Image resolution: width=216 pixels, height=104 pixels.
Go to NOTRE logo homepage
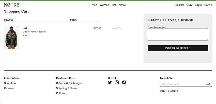coord(12,5)
